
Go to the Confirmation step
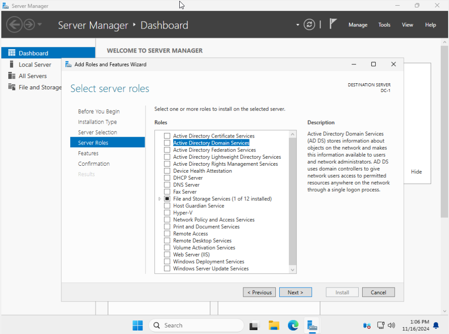pyautogui.click(x=94, y=163)
